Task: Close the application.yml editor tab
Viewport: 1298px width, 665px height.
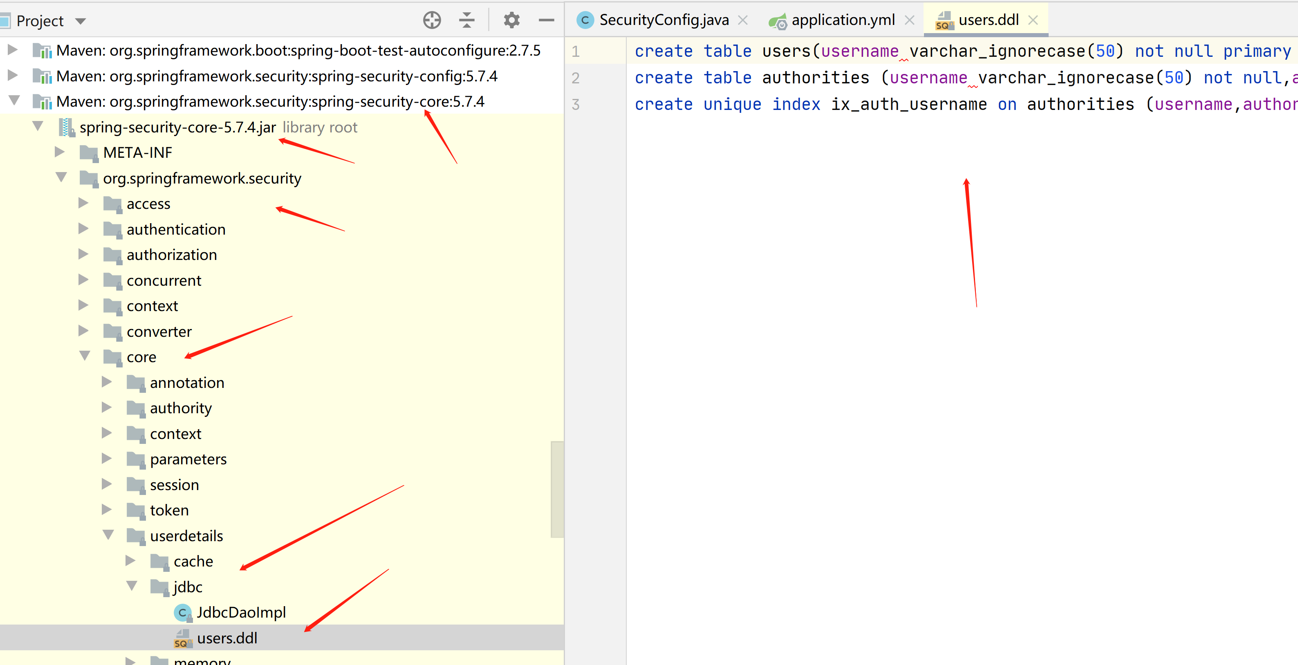Action: pos(909,20)
